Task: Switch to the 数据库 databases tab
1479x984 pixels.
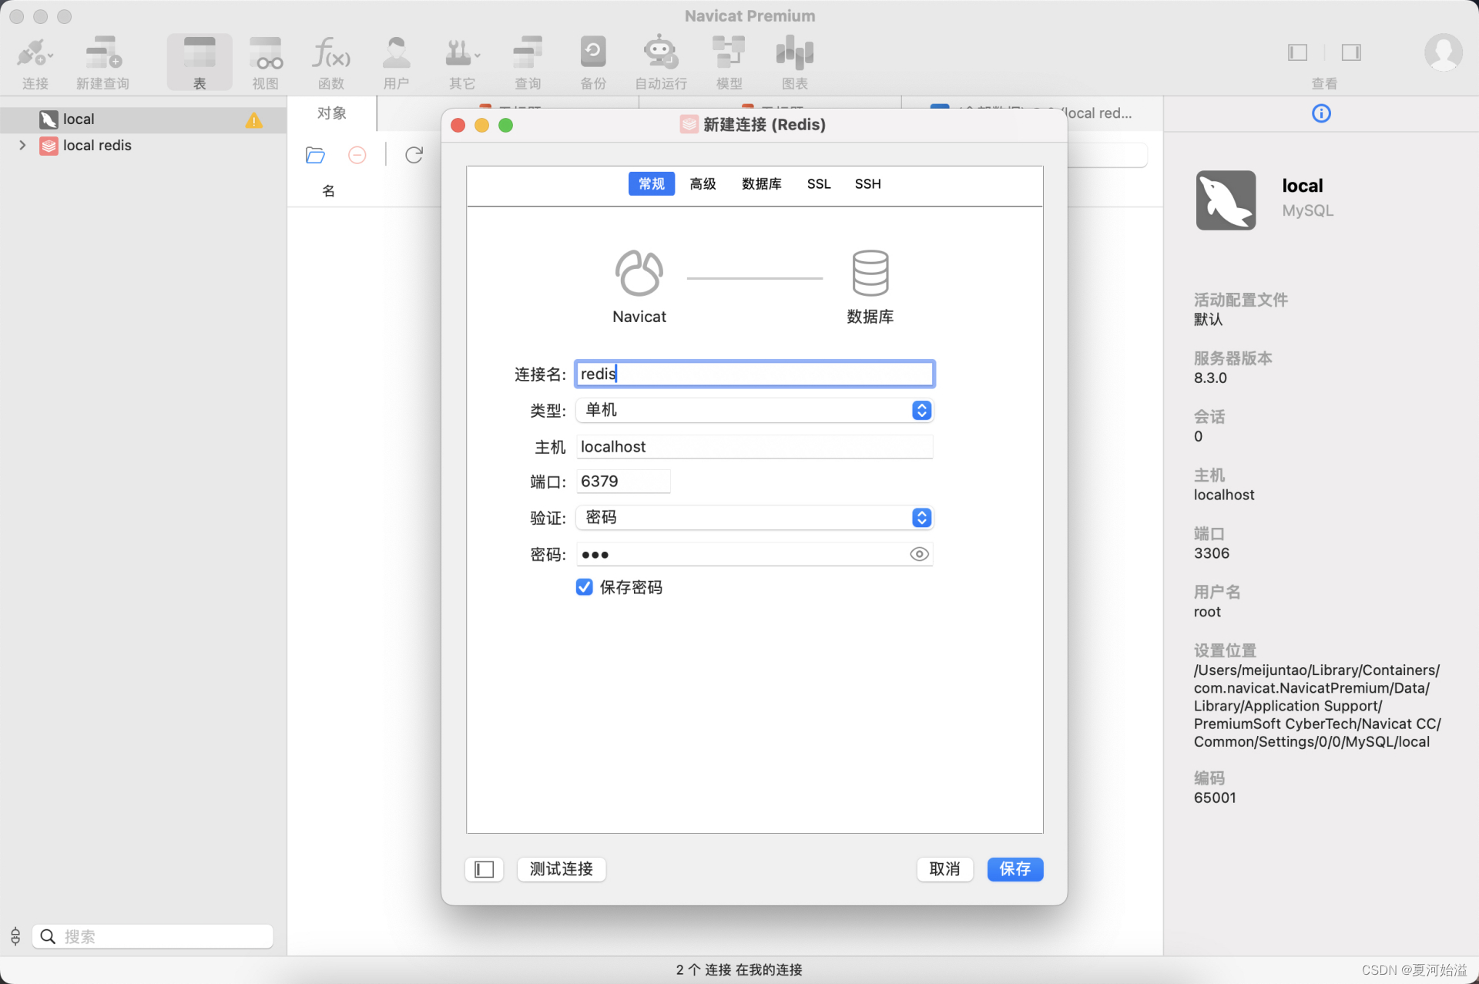Action: tap(762, 183)
